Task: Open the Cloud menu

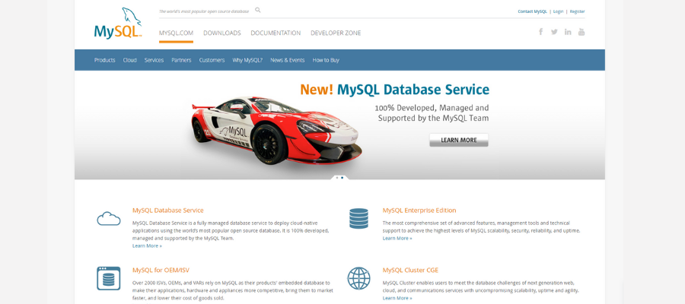Action: pos(129,60)
